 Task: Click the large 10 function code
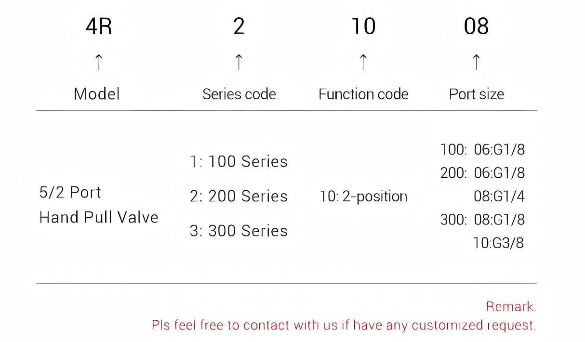point(363,27)
